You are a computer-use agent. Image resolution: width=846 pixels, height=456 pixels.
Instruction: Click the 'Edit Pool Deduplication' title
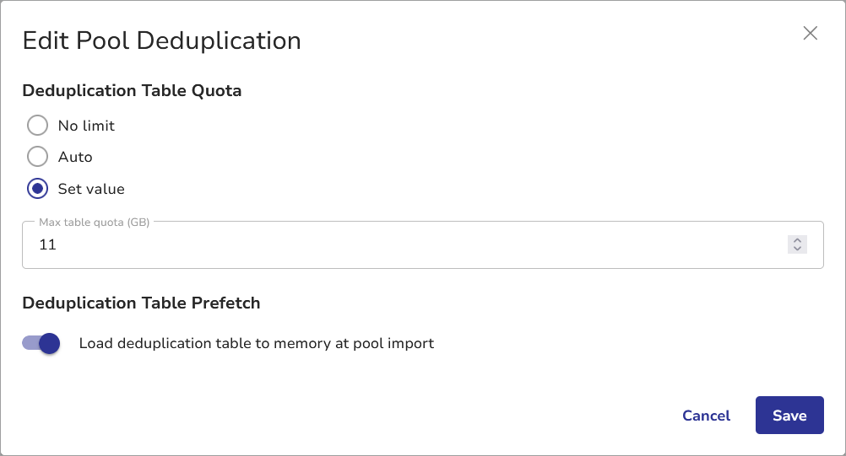161,40
